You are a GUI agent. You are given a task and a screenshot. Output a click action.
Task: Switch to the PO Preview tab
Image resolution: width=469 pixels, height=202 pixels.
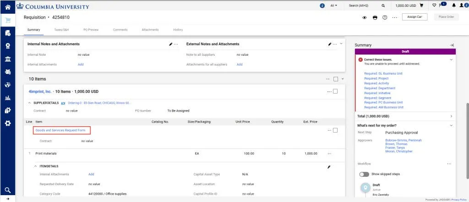(91, 30)
